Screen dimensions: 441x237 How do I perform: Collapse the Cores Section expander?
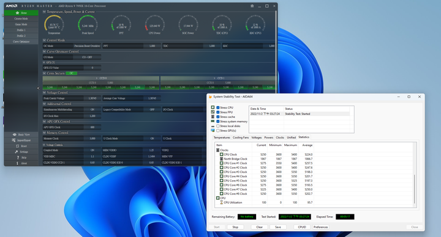coord(45,73)
